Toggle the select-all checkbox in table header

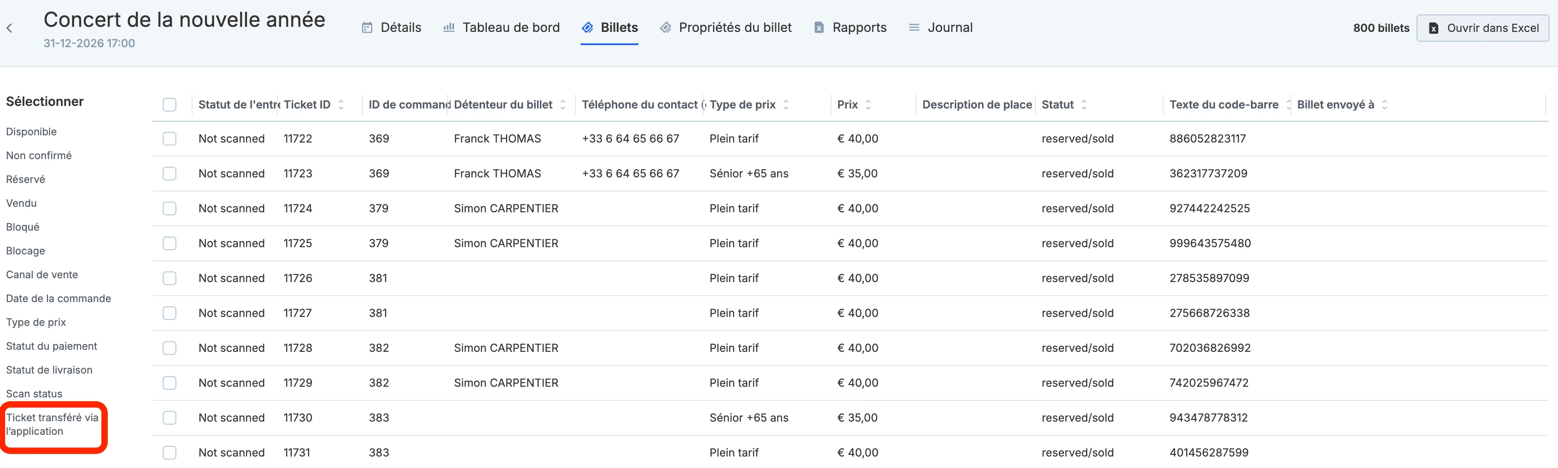tap(170, 105)
